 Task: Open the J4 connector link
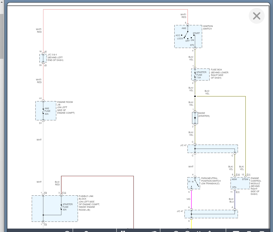(45, 52)
